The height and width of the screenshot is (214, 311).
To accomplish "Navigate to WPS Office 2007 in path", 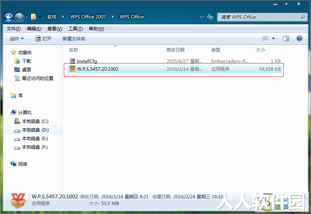I will [88, 17].
